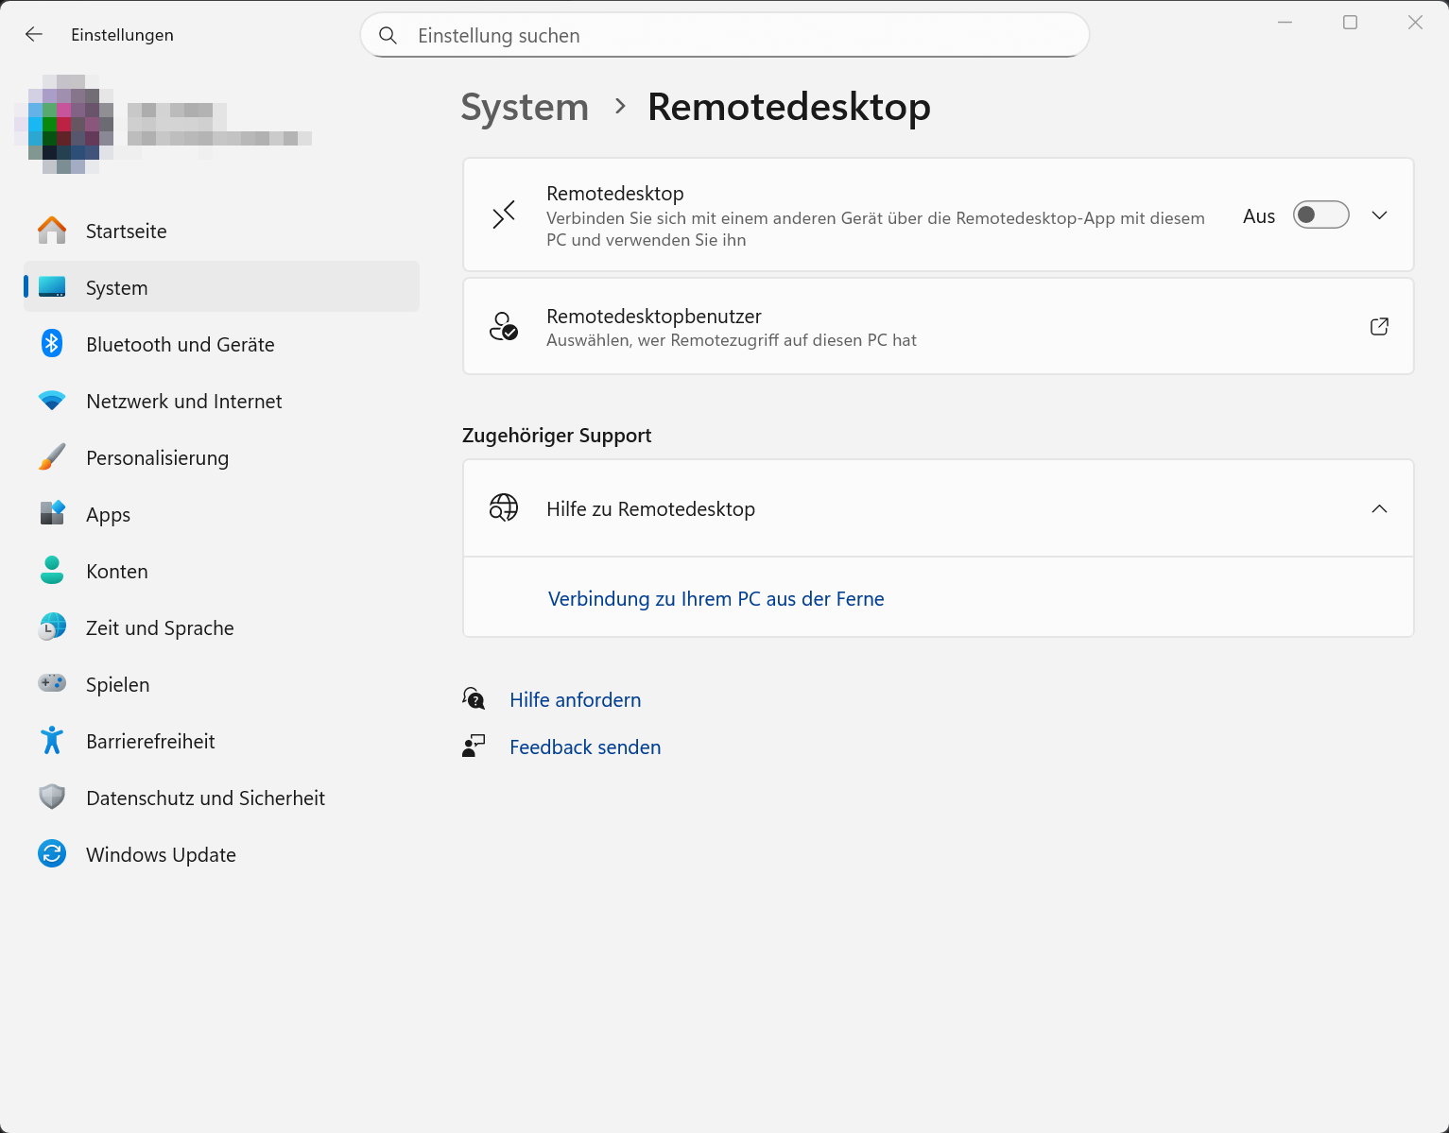
Task: Go to Konten in the sidebar
Action: click(117, 572)
